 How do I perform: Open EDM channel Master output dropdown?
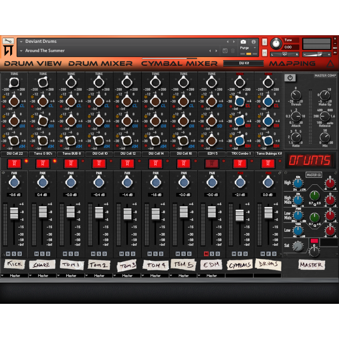(x=211, y=276)
